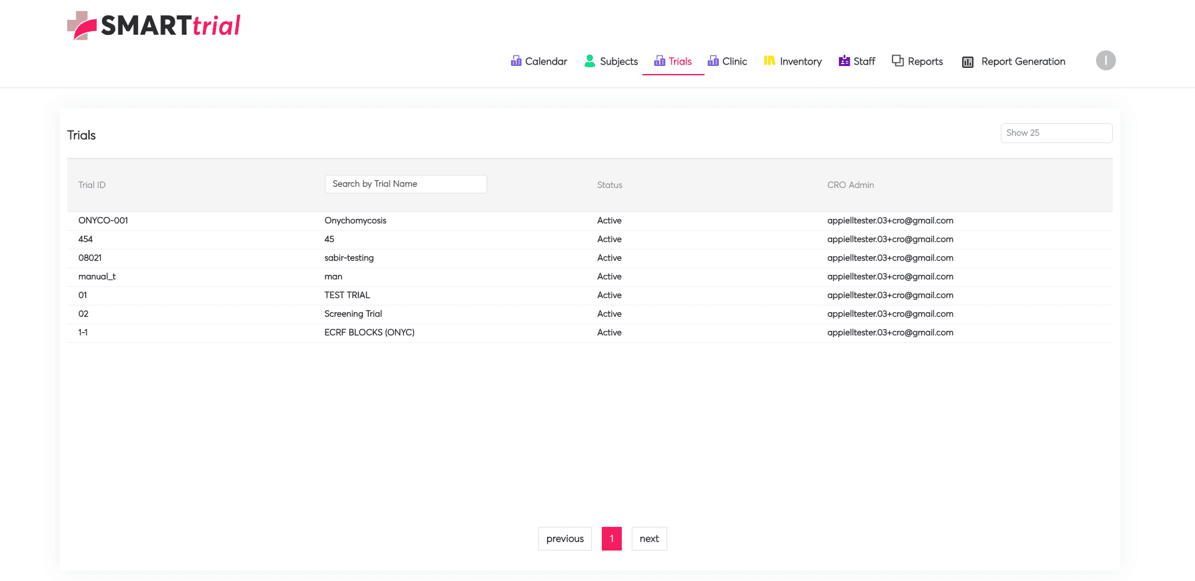Screen dimensions: 1195x581
Task: Click the trial named man
Action: 334,276
